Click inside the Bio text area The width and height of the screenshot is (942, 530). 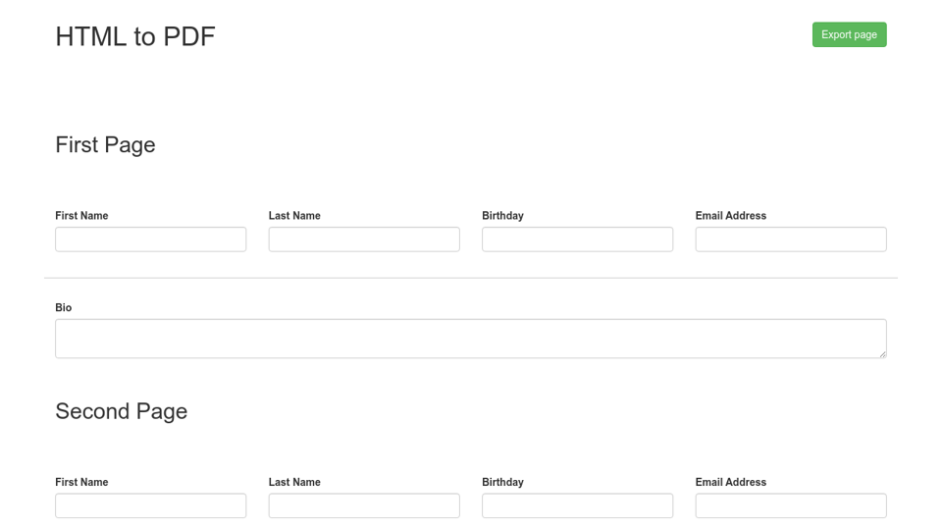[x=470, y=339]
